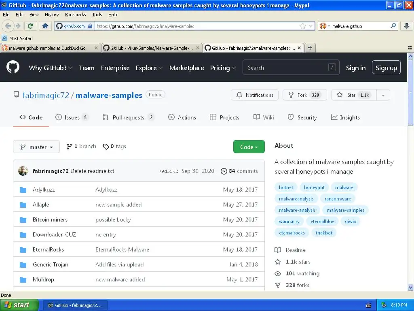
Task: Open the Security tab
Action: [302, 117]
